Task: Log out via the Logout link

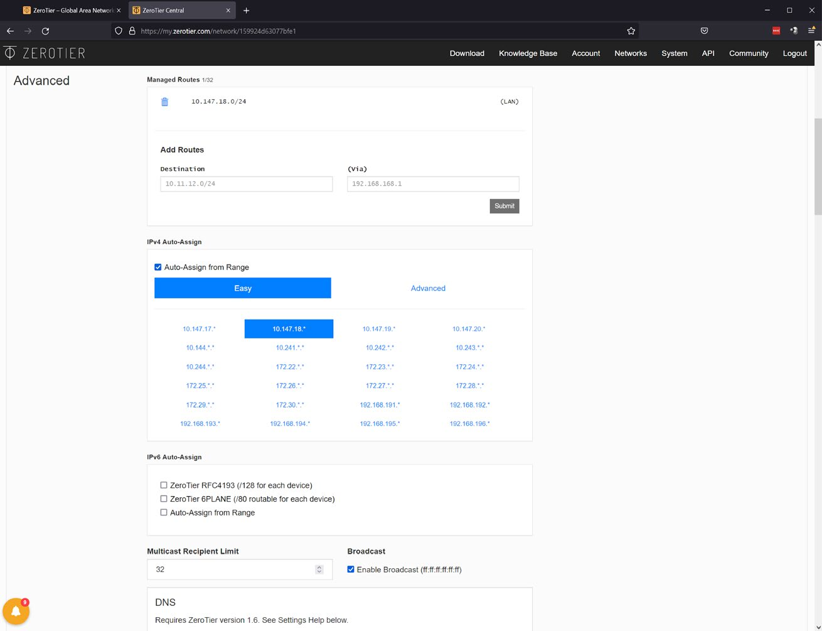Action: tap(794, 53)
